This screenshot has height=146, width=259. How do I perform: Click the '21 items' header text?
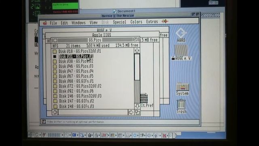pos(73,46)
